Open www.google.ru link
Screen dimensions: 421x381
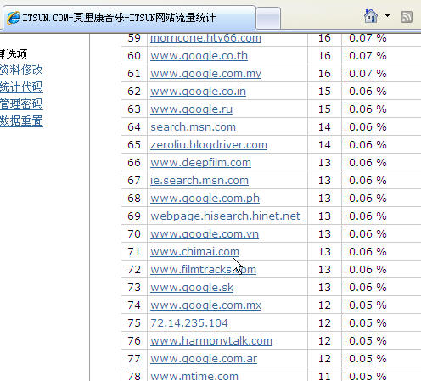click(191, 109)
